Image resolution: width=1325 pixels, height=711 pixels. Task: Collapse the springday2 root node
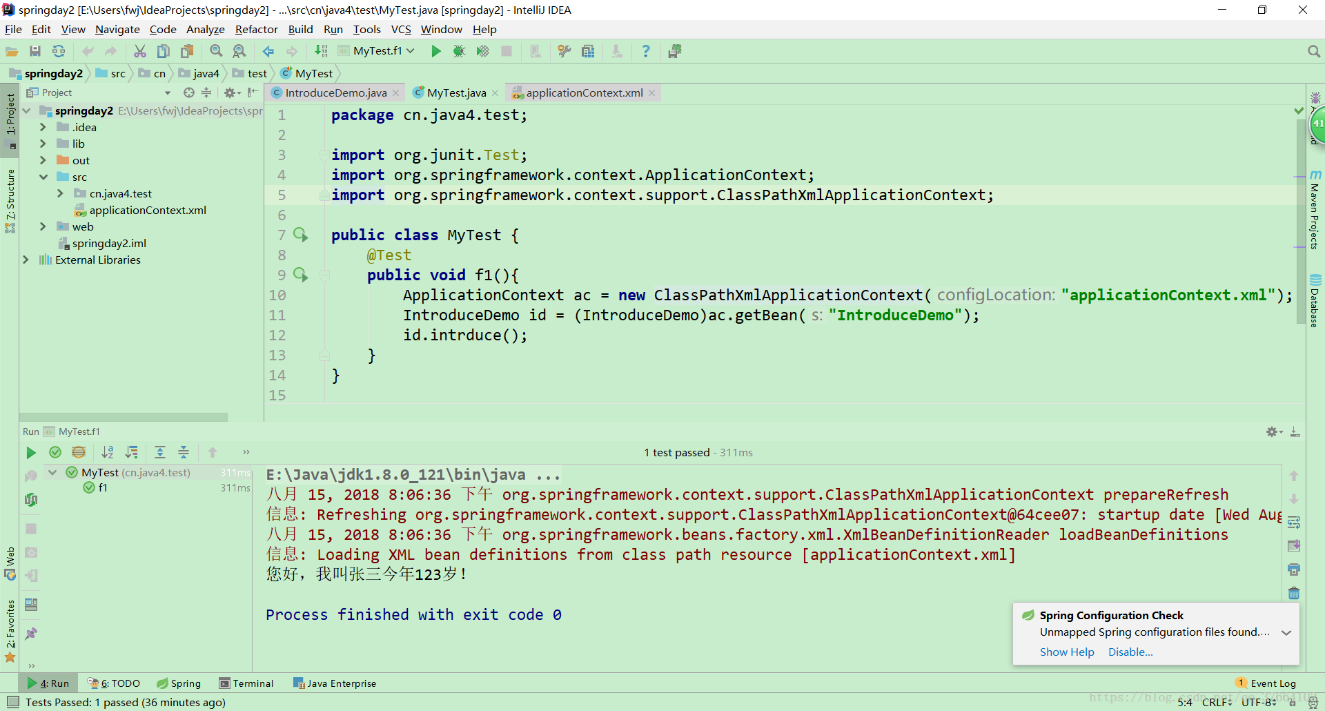[26, 110]
